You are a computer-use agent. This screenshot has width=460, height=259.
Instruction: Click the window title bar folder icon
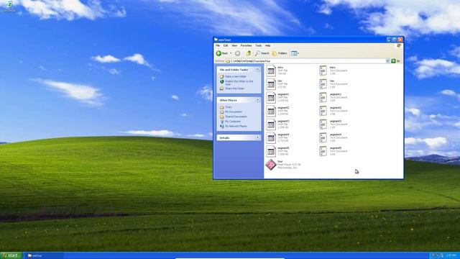coord(216,40)
